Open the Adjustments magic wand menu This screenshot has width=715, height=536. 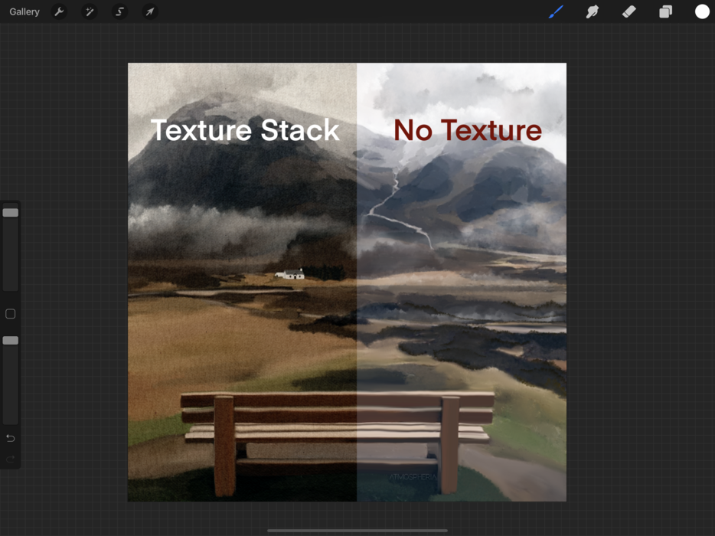click(x=90, y=11)
